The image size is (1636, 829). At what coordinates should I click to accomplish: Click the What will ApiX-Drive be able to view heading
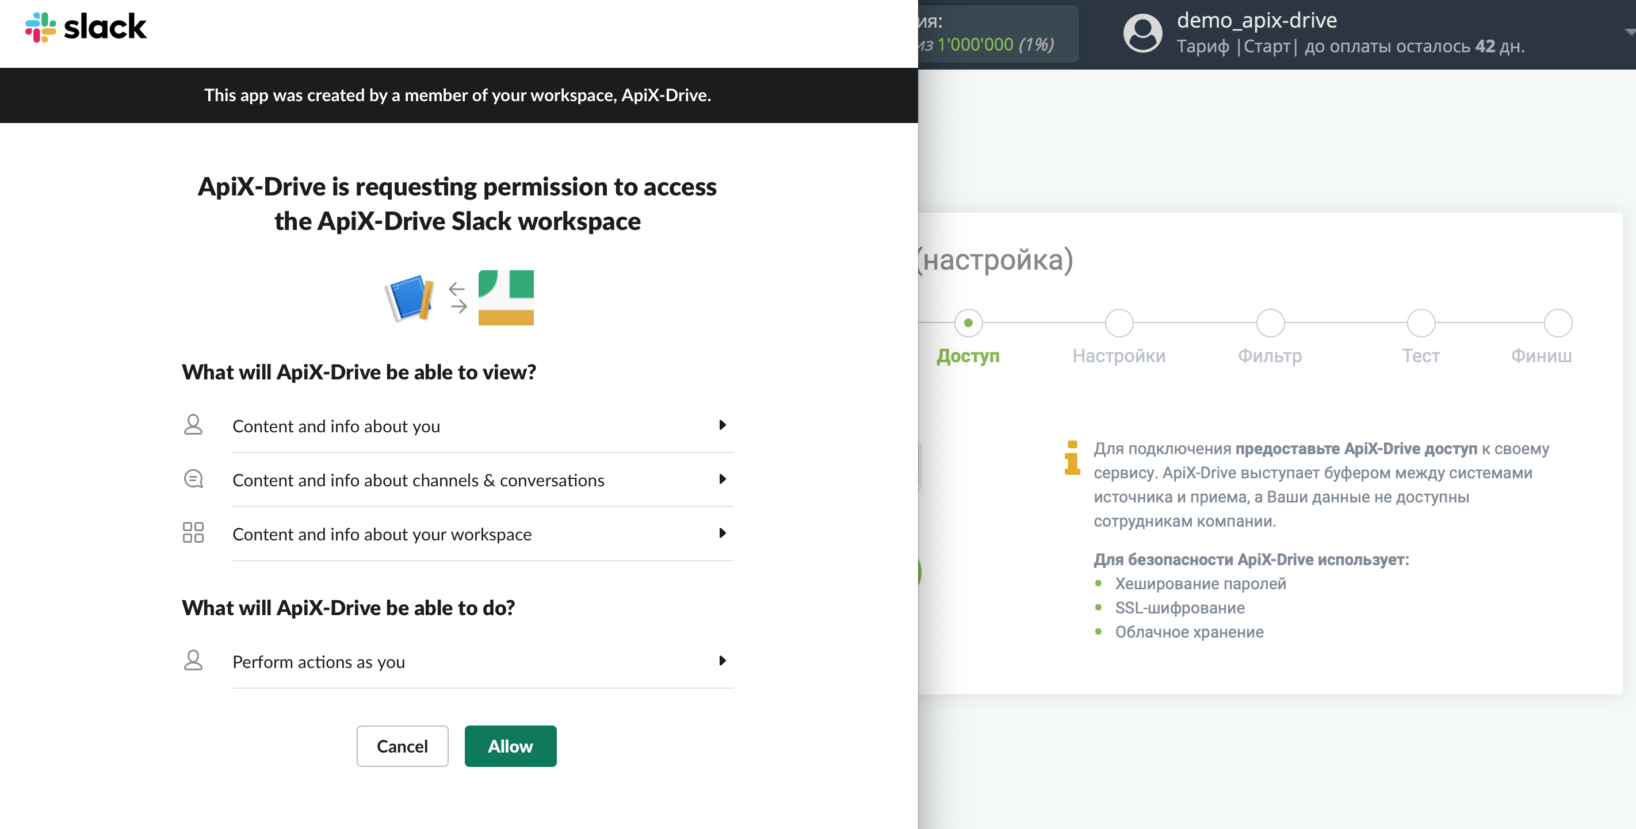point(359,372)
